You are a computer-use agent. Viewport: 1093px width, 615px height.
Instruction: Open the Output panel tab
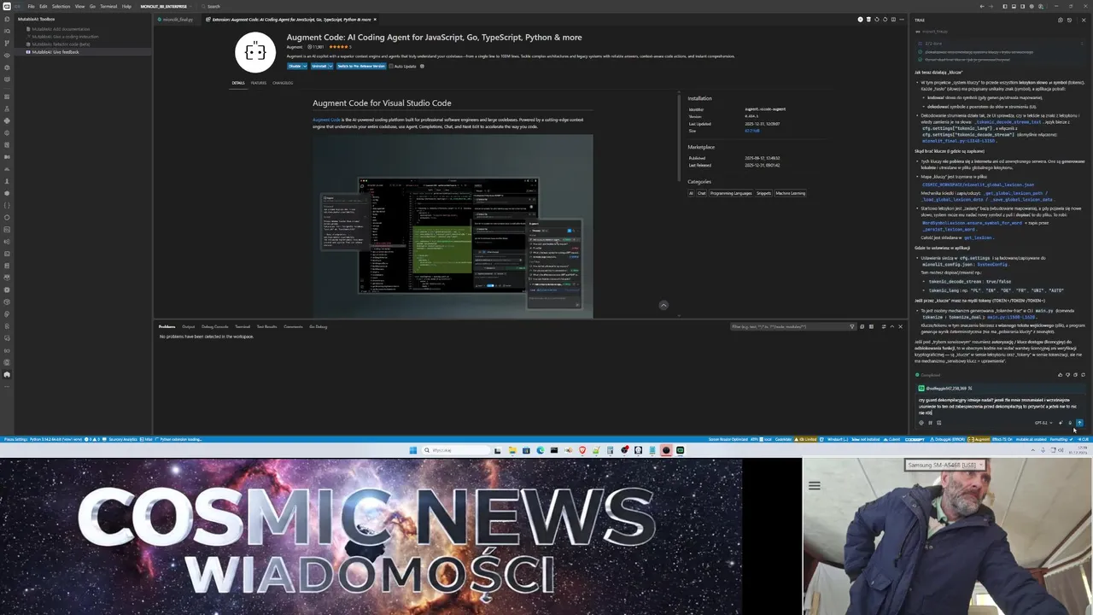[188, 326]
